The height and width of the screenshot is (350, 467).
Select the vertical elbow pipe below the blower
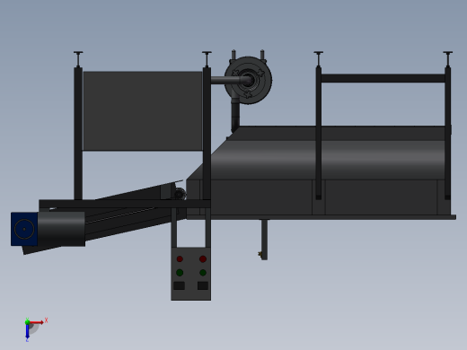pyautogui.click(x=235, y=115)
